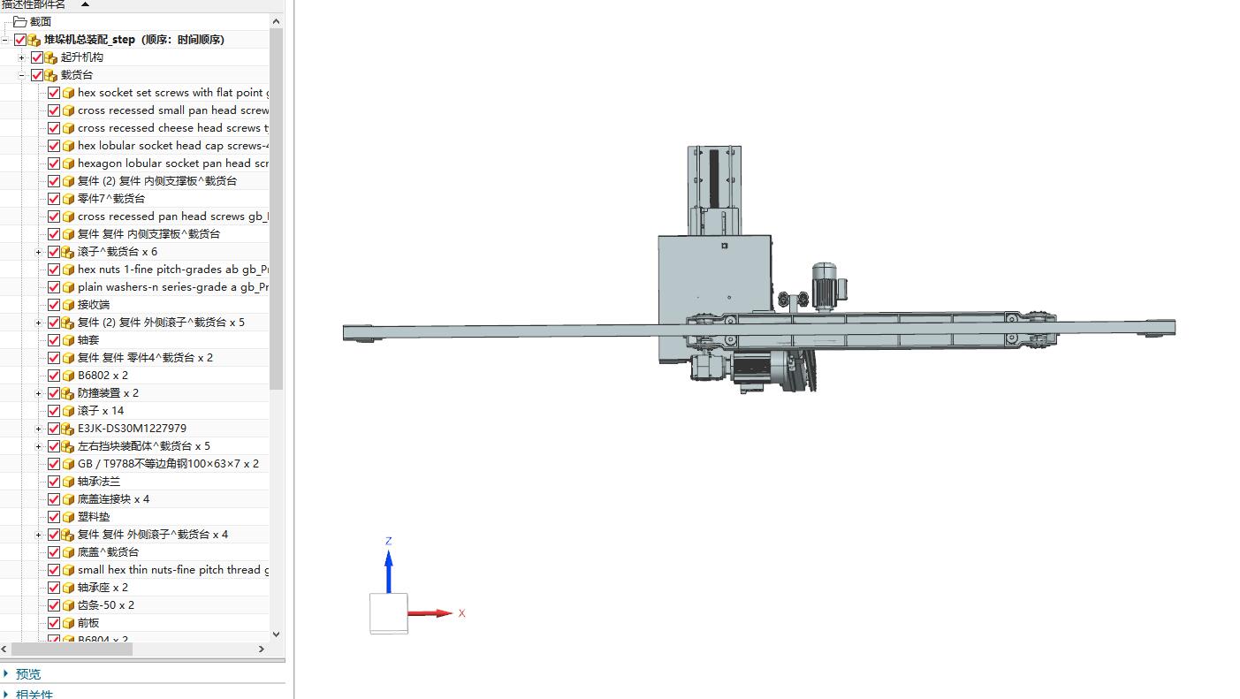Click the part icon beside 零件7^载货台

[68, 199]
